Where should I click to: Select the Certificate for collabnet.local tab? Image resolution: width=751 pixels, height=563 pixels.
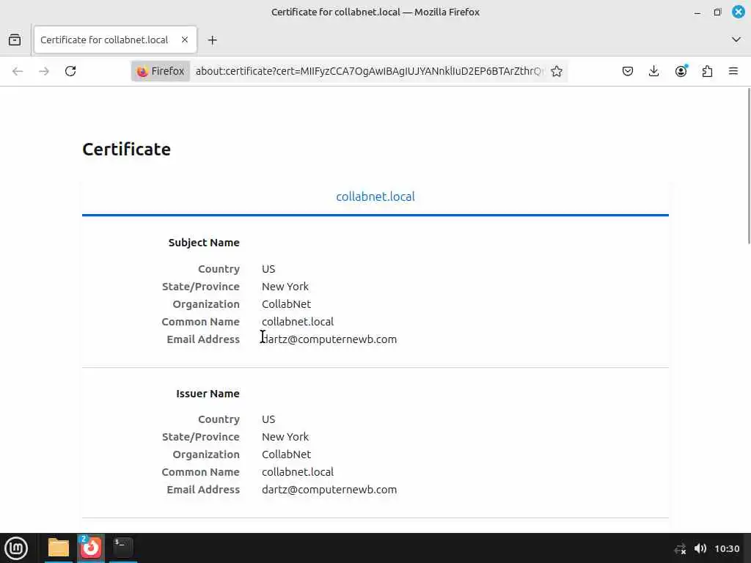pyautogui.click(x=115, y=40)
